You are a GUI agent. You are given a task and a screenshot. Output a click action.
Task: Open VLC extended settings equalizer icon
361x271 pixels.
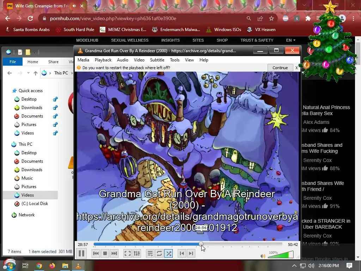(137, 253)
